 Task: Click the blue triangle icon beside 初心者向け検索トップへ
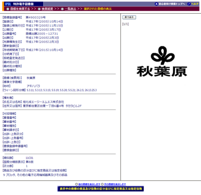(156, 4)
